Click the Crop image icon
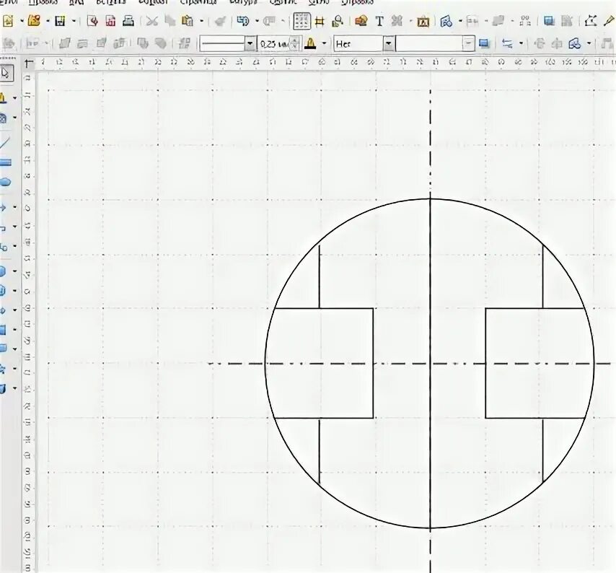Screen dimensions: 616x573 coord(566,21)
